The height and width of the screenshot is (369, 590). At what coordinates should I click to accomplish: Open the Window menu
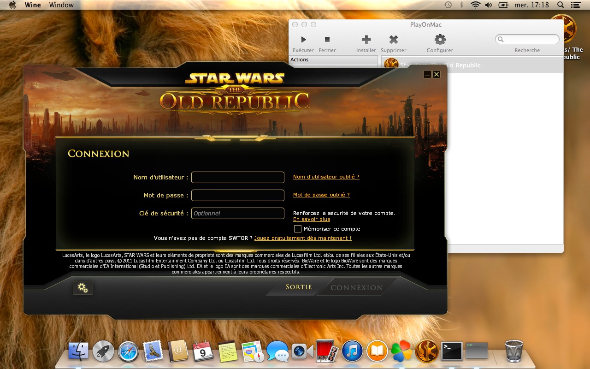coord(61,5)
